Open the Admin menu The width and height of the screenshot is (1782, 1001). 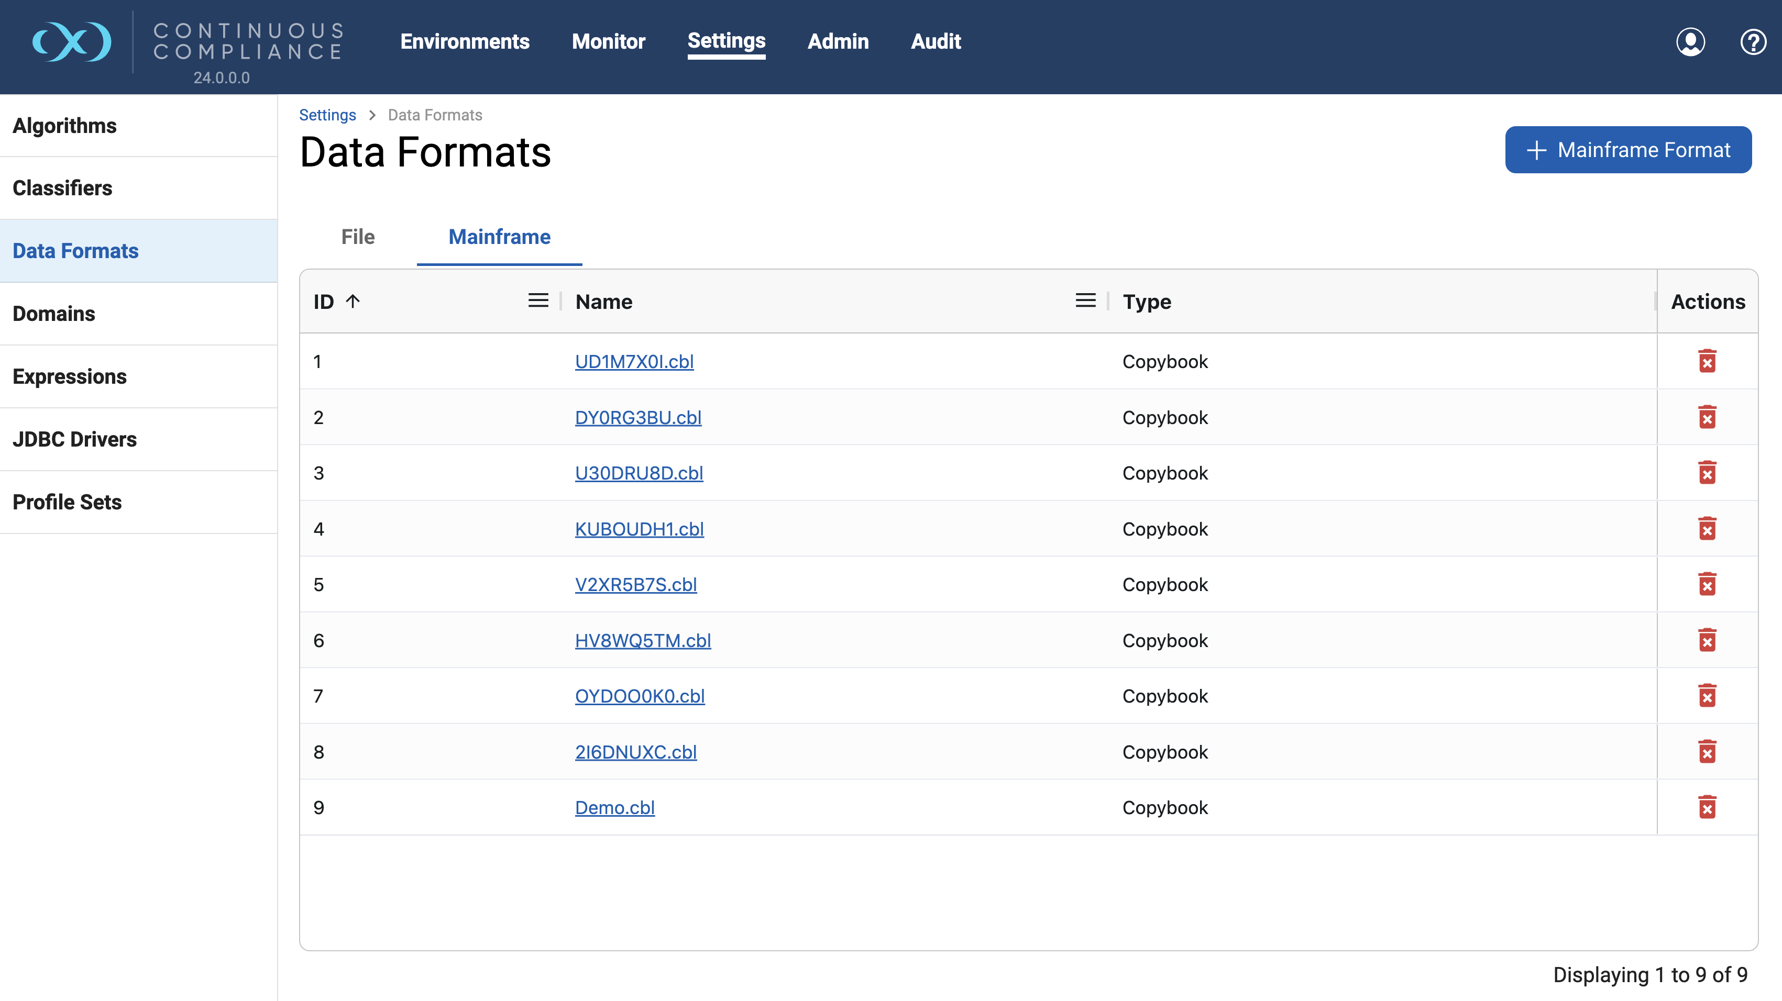click(x=838, y=41)
